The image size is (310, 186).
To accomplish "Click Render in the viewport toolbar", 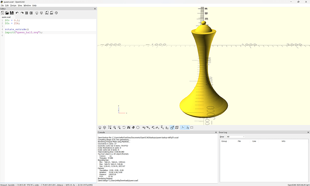I will click(105, 128).
